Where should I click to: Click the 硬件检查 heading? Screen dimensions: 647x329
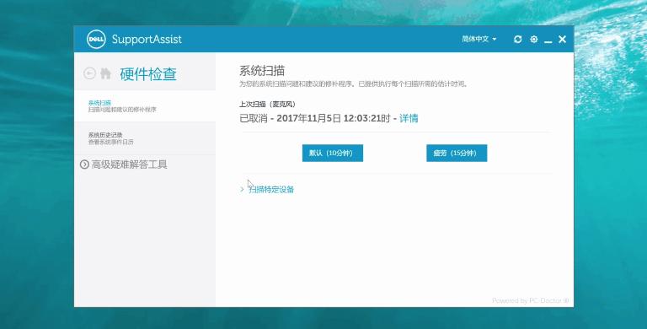tap(148, 74)
